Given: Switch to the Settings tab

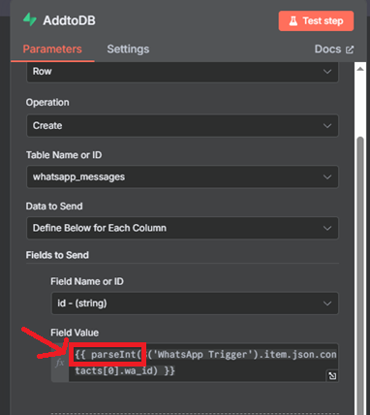Looking at the screenshot, I should coord(128,49).
